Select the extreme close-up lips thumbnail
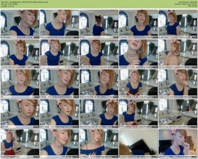 click(138, 54)
